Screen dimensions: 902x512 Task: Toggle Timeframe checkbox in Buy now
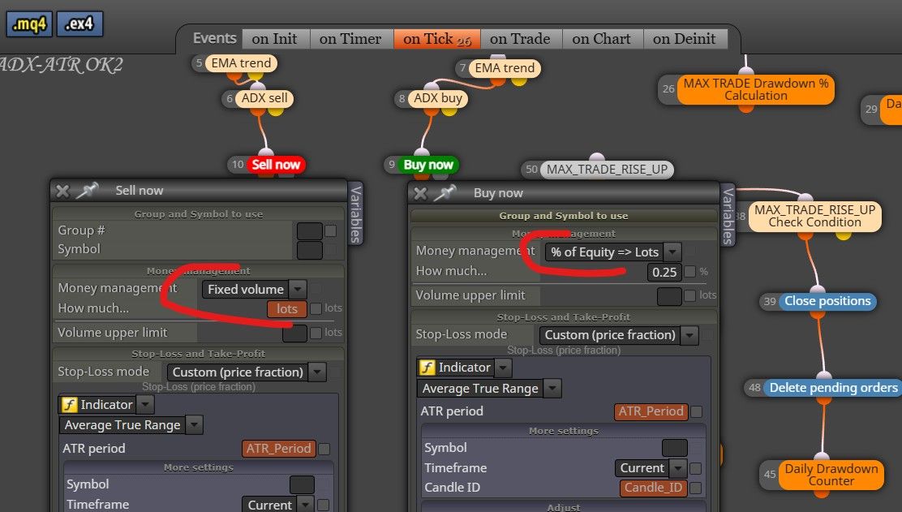click(695, 468)
